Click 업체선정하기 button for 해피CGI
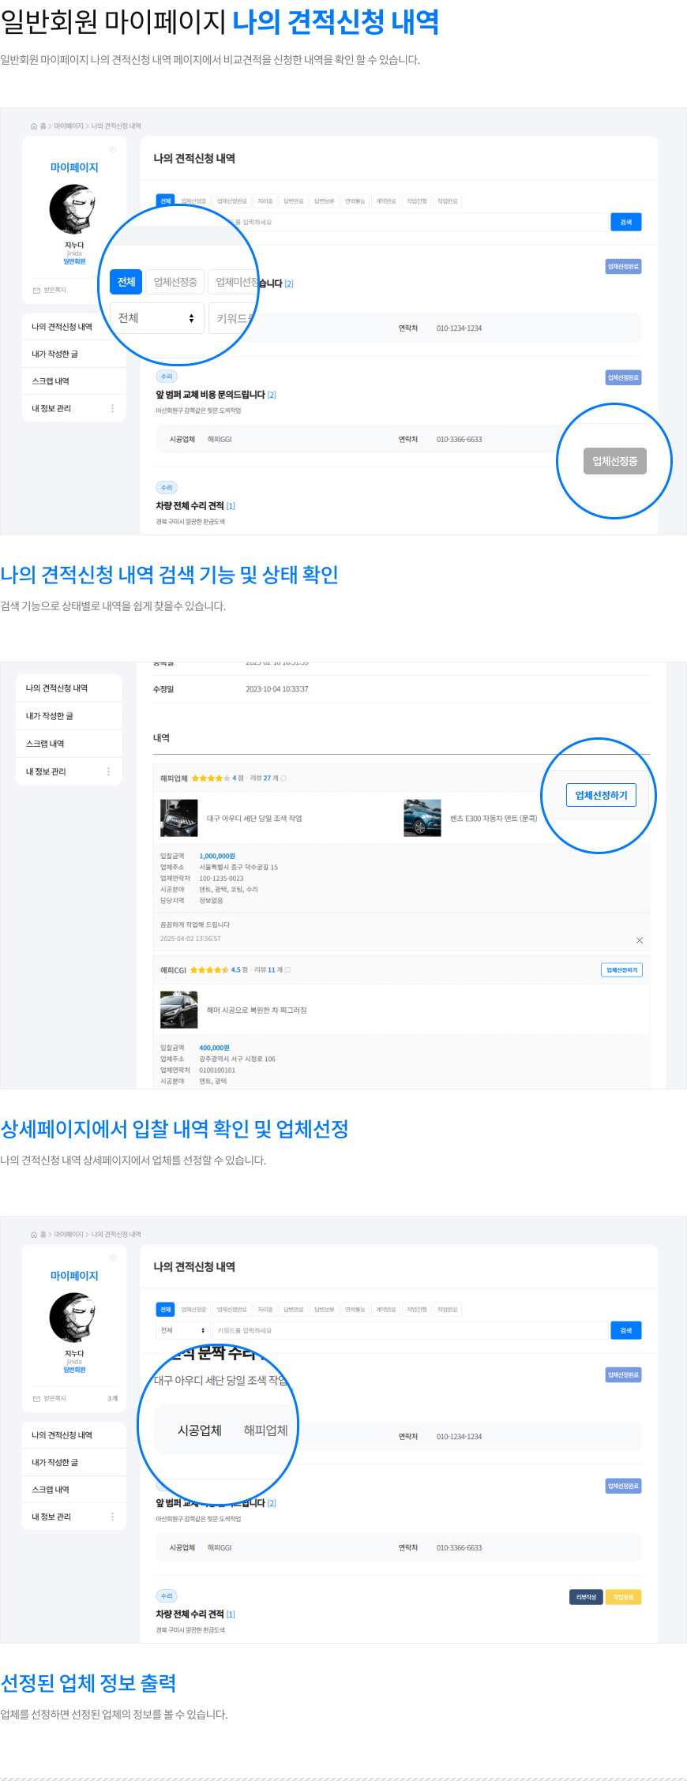This screenshot has width=687, height=1781. (x=621, y=970)
